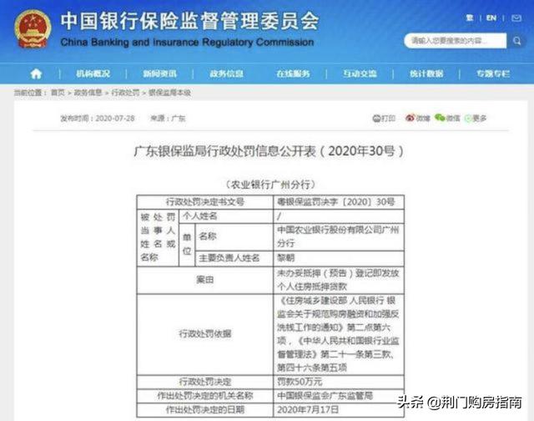
Task: Click the English title China Banking and Insurance
Action: [x=187, y=43]
